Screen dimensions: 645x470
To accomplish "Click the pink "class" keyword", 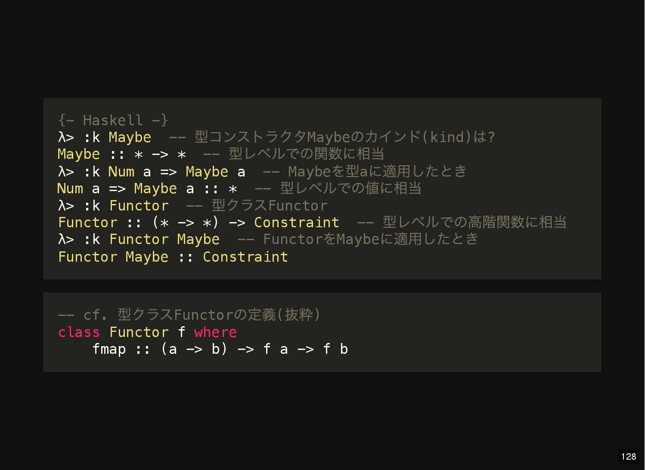I will (79, 332).
